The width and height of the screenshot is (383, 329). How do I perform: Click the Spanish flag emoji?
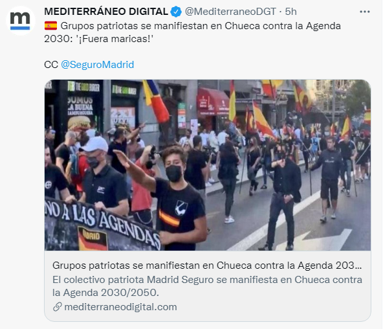[51, 26]
